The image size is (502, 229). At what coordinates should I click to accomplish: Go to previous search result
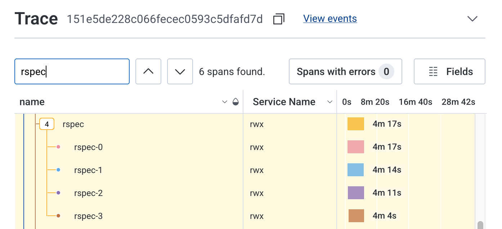pyautogui.click(x=148, y=71)
